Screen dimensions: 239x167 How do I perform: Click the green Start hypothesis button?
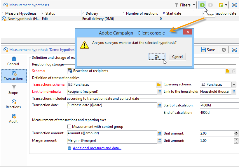click(202, 5)
